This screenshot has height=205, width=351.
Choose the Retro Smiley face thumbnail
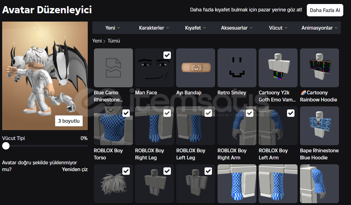click(237, 68)
